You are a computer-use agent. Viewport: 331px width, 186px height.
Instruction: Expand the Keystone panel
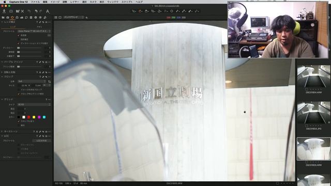tap(2, 132)
